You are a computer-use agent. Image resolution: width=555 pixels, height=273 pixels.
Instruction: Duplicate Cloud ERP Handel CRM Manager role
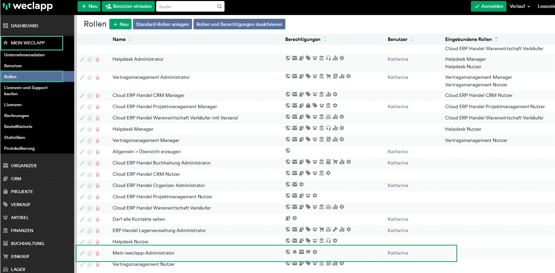(x=90, y=96)
